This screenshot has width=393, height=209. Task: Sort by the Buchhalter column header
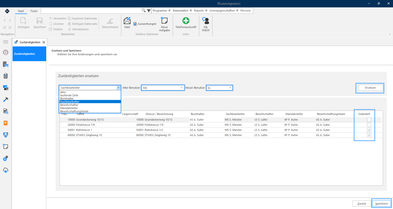click(x=197, y=114)
